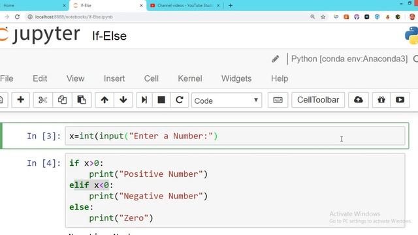View site information icon in address bar
This screenshot has width=418, height=235.
coord(30,17)
